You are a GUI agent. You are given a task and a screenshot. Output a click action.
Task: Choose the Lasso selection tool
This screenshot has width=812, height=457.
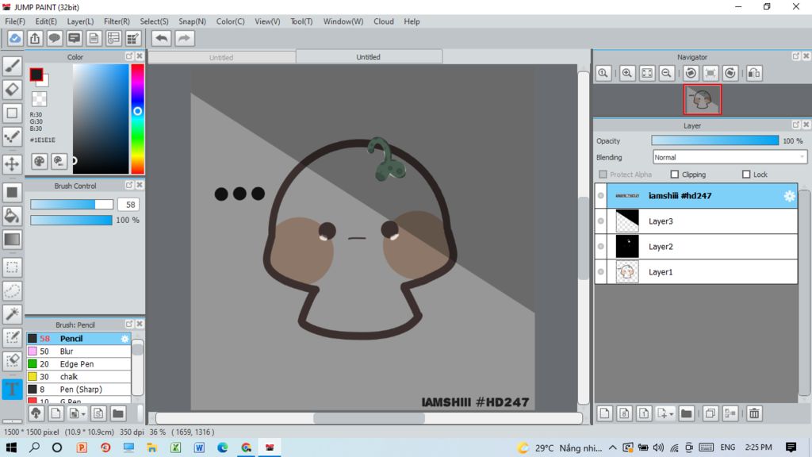tap(12, 290)
